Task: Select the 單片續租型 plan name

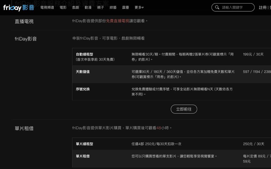Action: click(85, 144)
